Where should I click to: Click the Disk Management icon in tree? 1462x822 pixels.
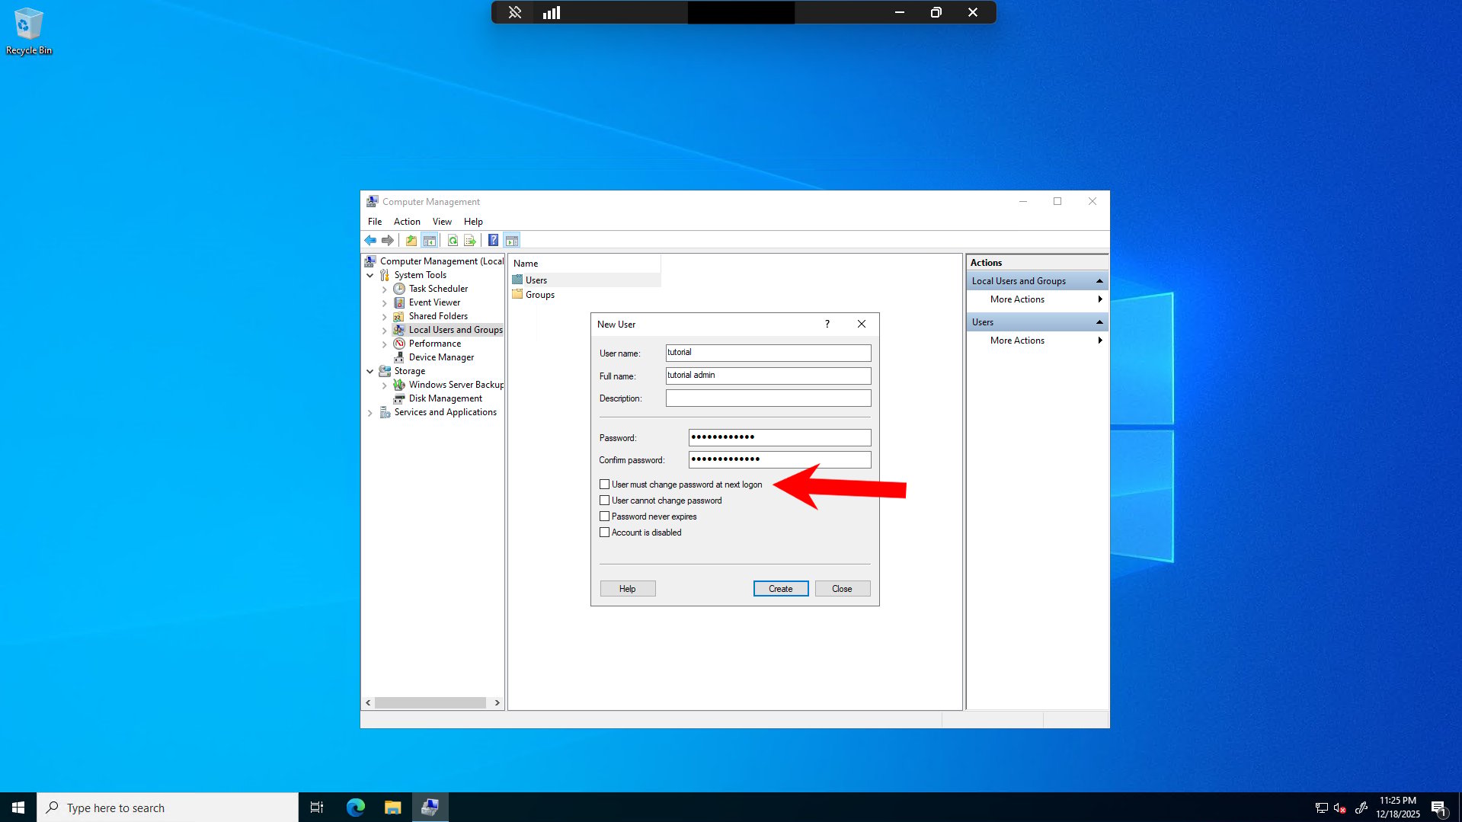pyautogui.click(x=399, y=398)
